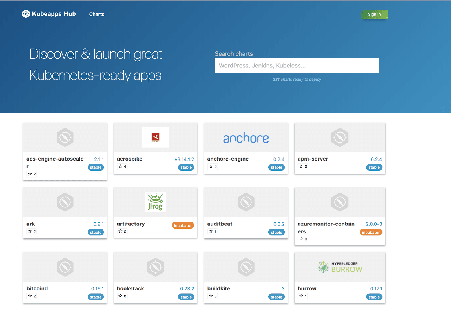This screenshot has width=451, height=309.
Task: Open the Charts navigation menu item
Action: (x=97, y=14)
